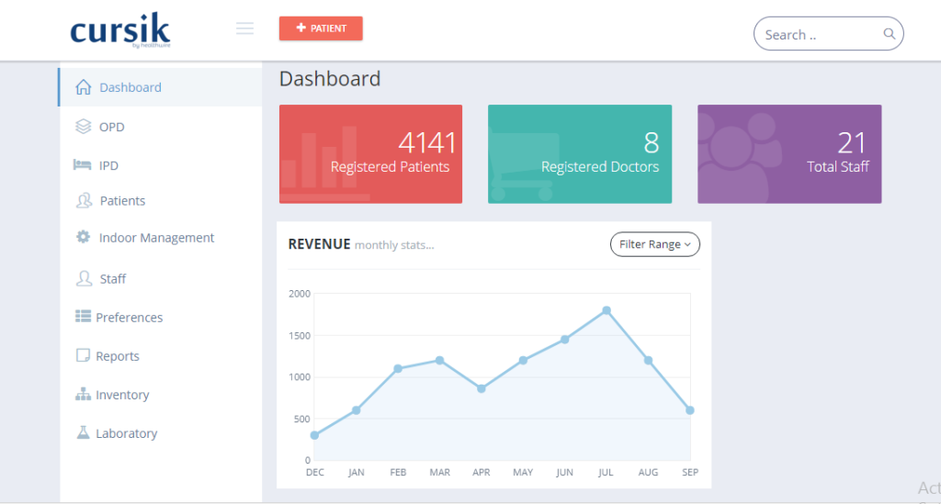The width and height of the screenshot is (941, 504).
Task: Click the Preferences list icon
Action: [83, 317]
